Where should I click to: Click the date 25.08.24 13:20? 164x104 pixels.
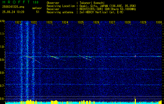pos(13,12)
